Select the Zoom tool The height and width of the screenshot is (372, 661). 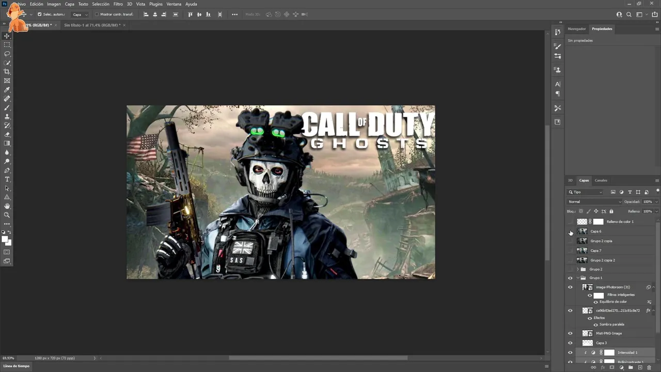click(x=7, y=215)
